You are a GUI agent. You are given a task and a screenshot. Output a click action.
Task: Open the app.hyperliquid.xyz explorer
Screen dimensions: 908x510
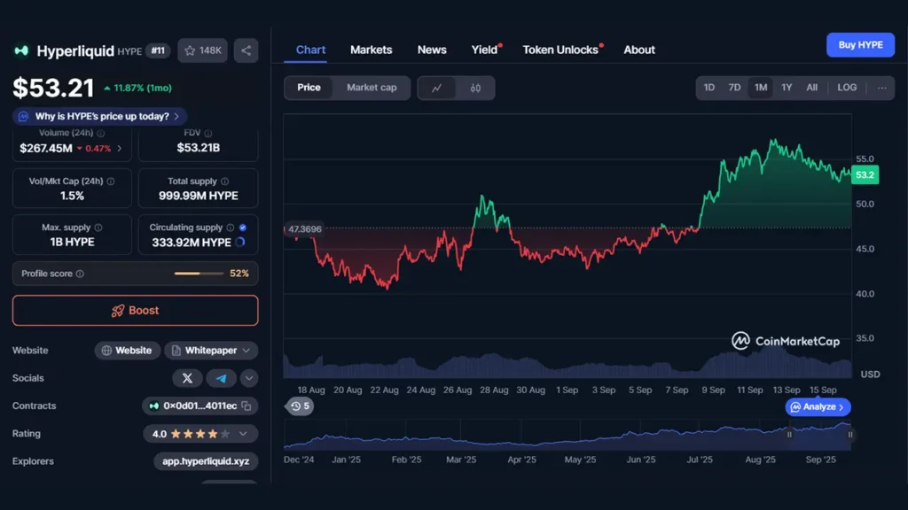click(206, 461)
